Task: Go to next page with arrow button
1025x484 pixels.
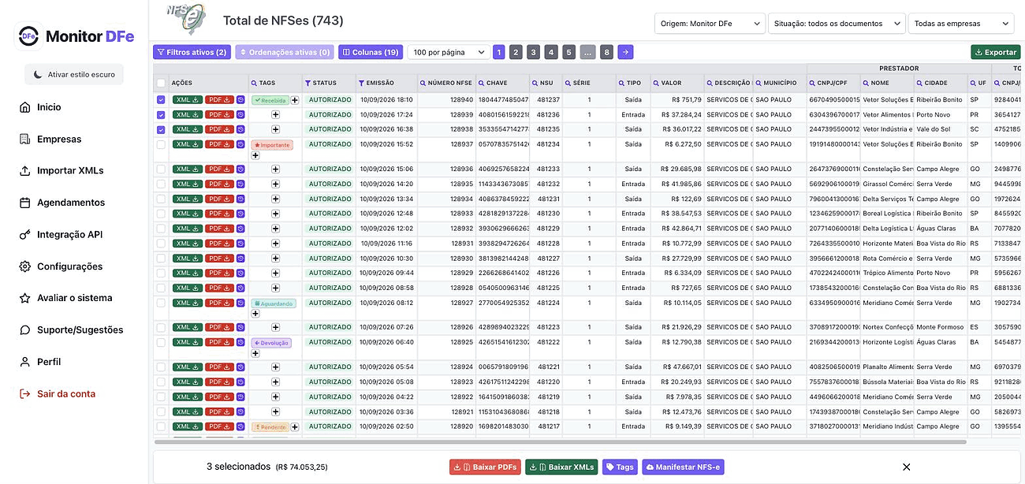Action: (625, 52)
